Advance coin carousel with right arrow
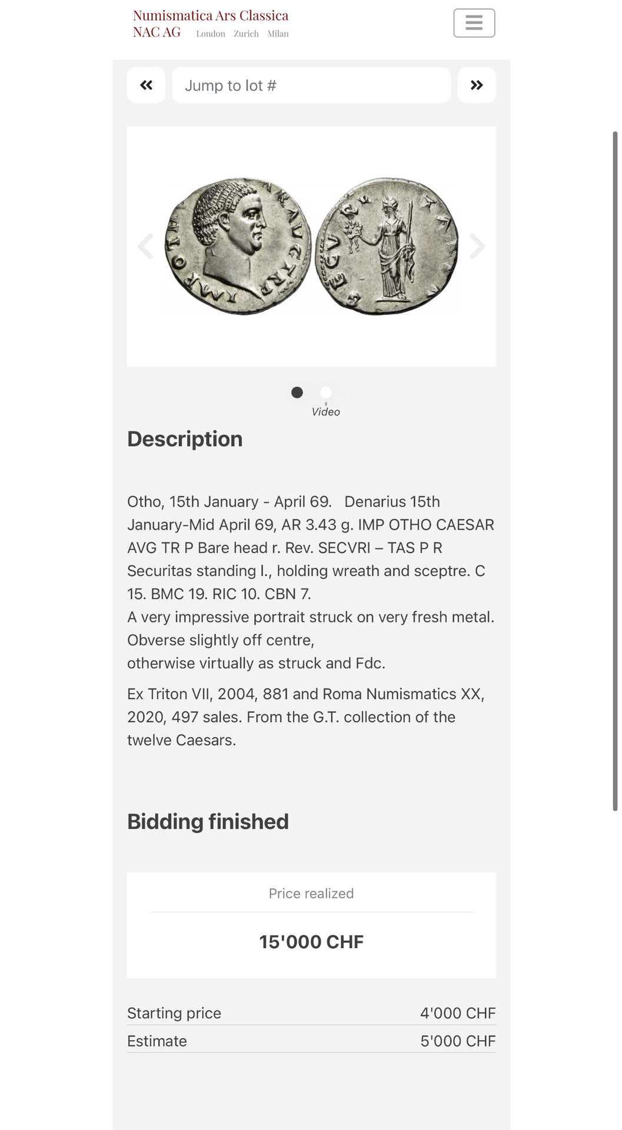 477,246
